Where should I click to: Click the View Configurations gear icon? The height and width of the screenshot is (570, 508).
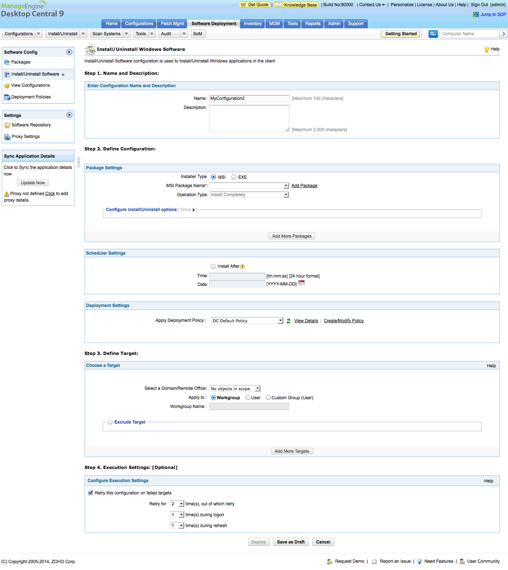point(7,86)
